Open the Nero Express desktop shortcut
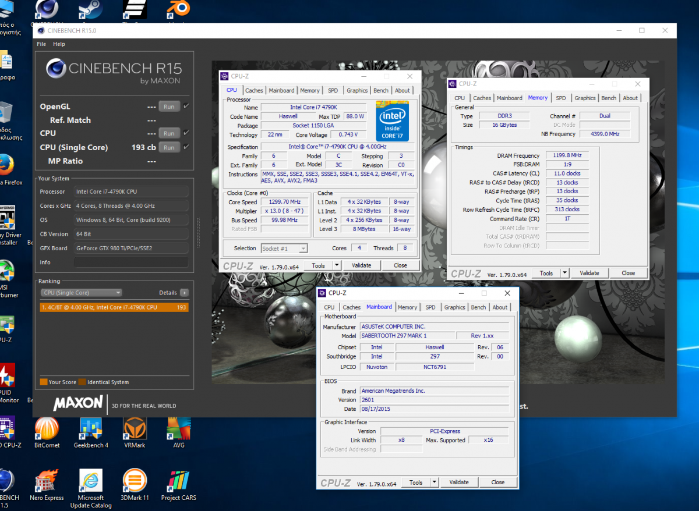 point(47,485)
